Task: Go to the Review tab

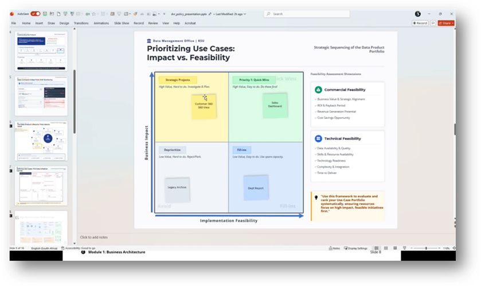Action: click(x=153, y=23)
